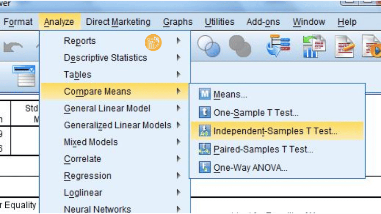The width and height of the screenshot is (381, 214).
Task: Click the document with play button icon
Action: click(x=371, y=46)
